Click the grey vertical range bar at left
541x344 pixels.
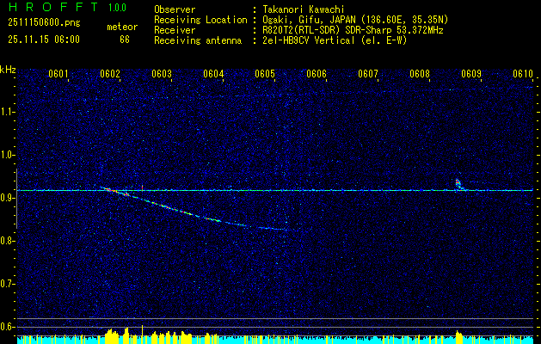point(16,199)
